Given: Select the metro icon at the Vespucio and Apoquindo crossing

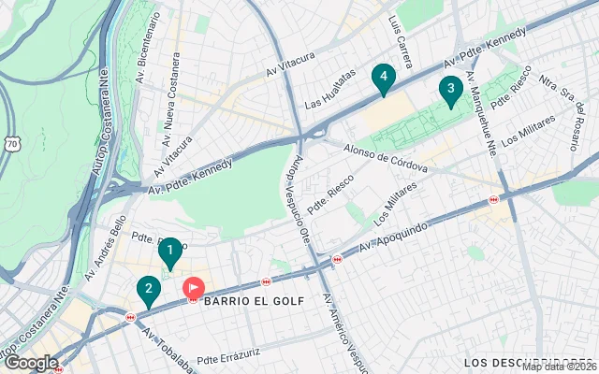Looking at the screenshot, I should tap(337, 260).
